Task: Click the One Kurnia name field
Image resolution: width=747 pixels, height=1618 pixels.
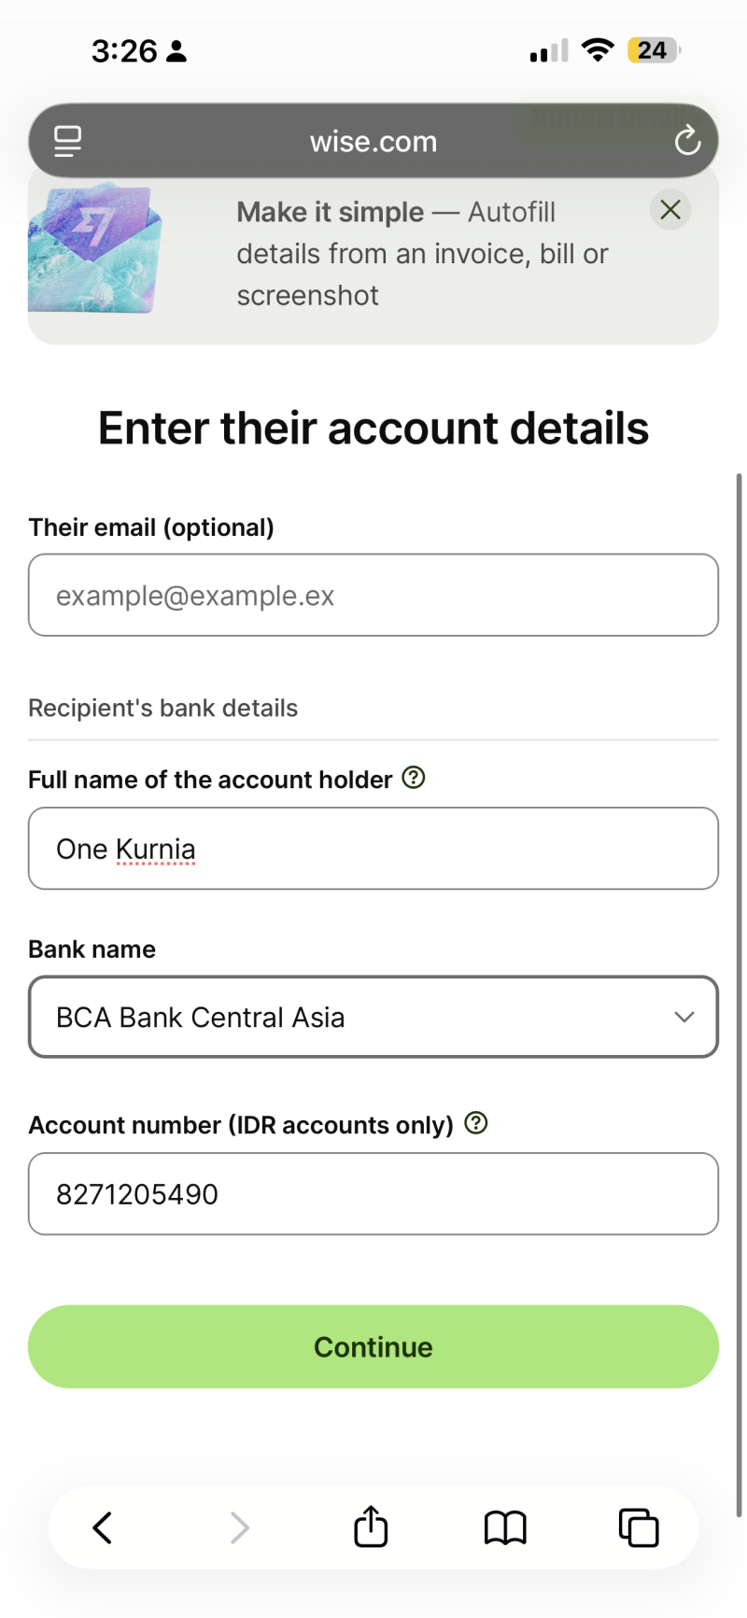Action: coord(373,848)
